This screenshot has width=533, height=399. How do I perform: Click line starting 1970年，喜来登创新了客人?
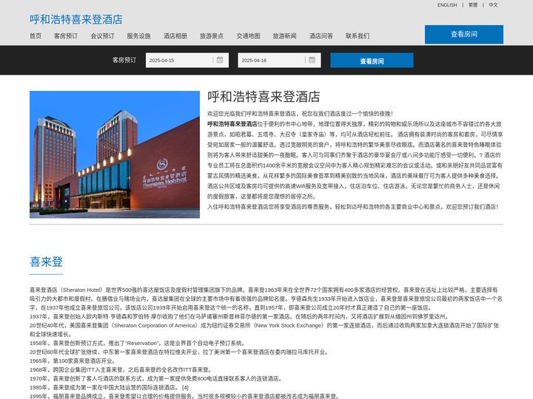tap(156, 378)
